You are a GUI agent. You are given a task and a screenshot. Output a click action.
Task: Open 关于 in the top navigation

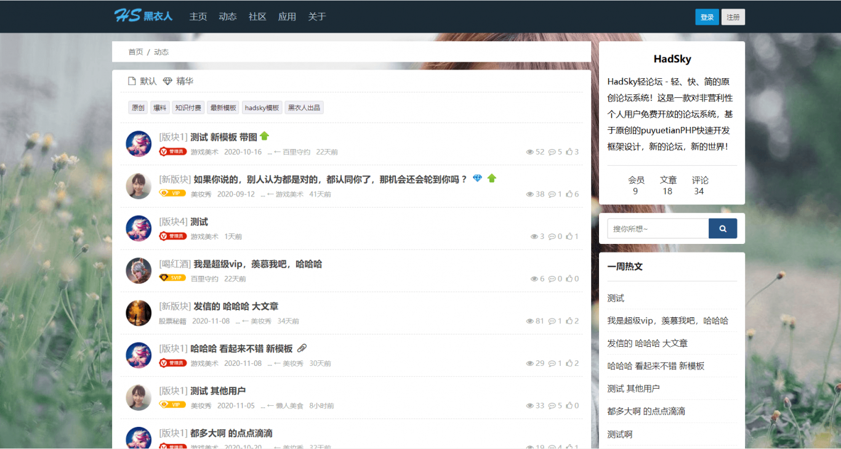(317, 17)
